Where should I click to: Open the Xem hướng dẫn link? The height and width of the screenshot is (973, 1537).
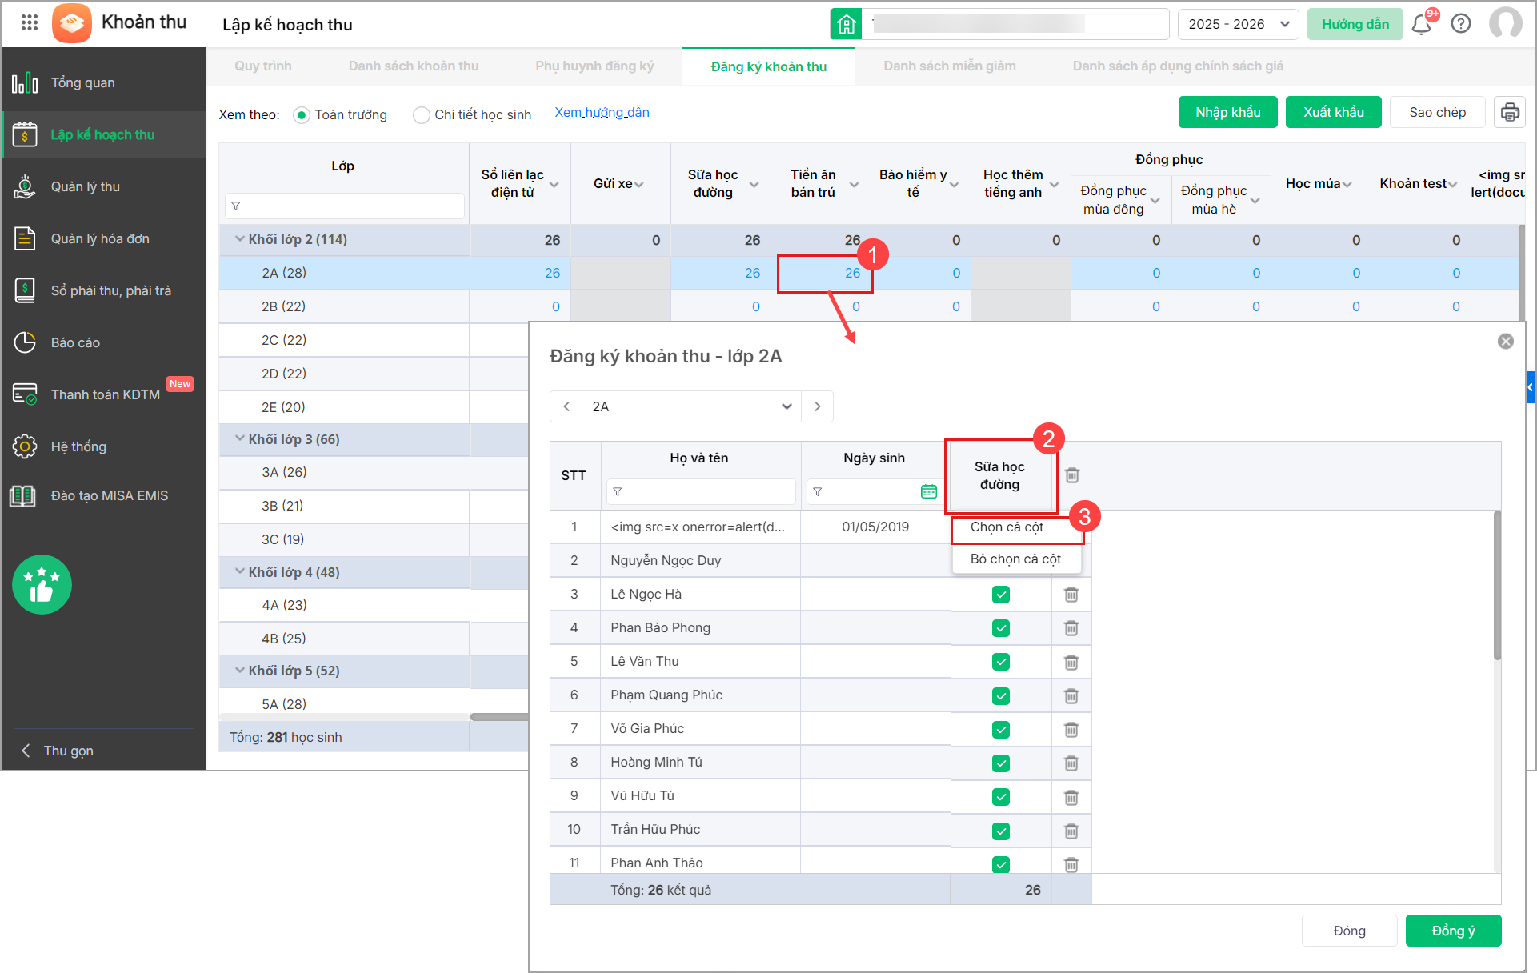[602, 113]
